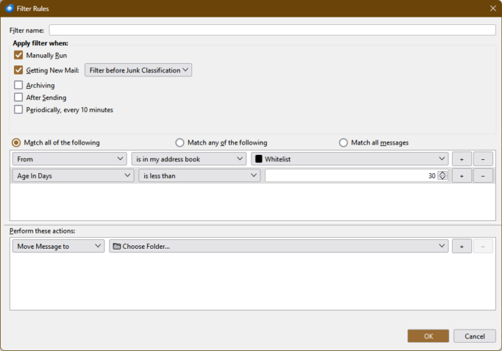
Task: Open the 'is less than' dropdown
Action: [x=199, y=175]
